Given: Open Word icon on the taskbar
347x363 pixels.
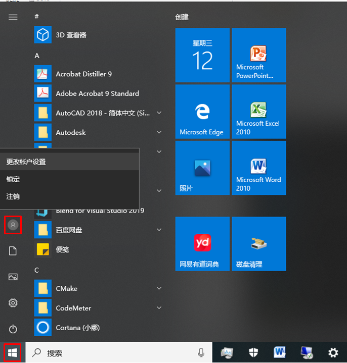Looking at the screenshot, I should pos(280,352).
